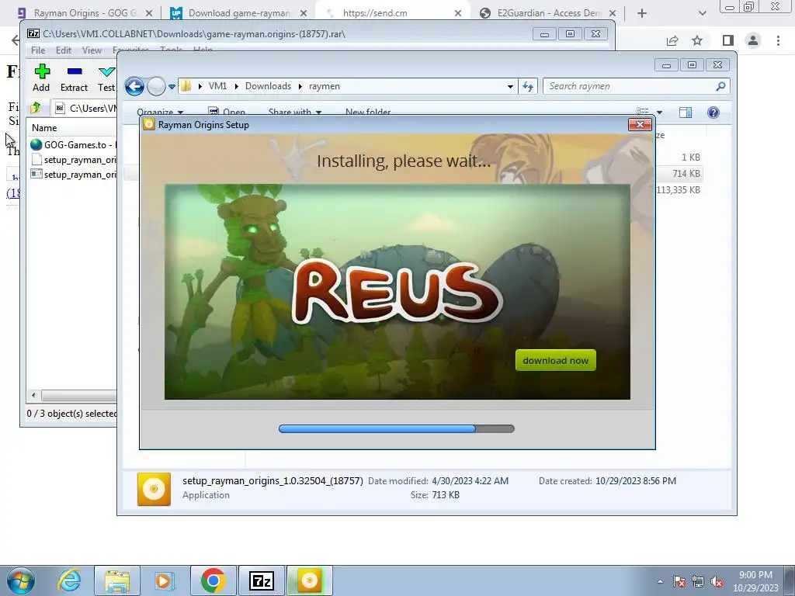Click muted volume tray icon
The height and width of the screenshot is (596, 795).
click(717, 582)
